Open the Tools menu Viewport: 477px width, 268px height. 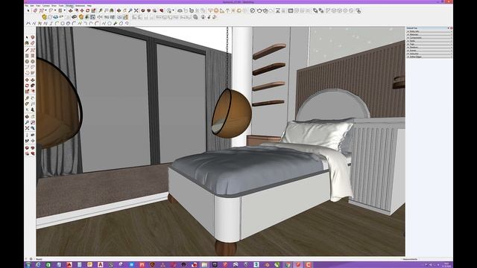(61, 5)
